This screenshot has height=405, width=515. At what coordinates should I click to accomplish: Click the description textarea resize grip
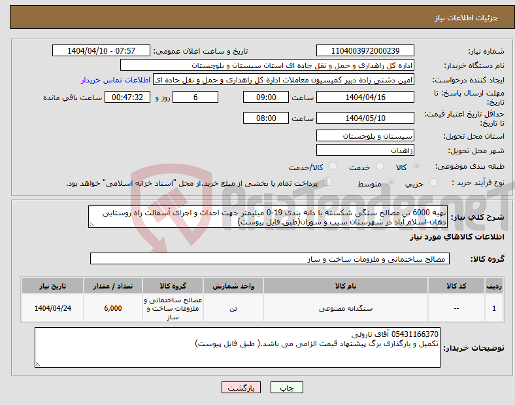91,224
